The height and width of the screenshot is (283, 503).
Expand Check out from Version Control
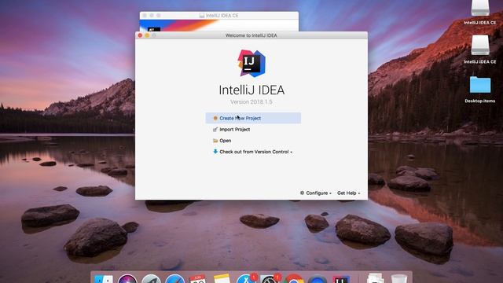(253, 152)
